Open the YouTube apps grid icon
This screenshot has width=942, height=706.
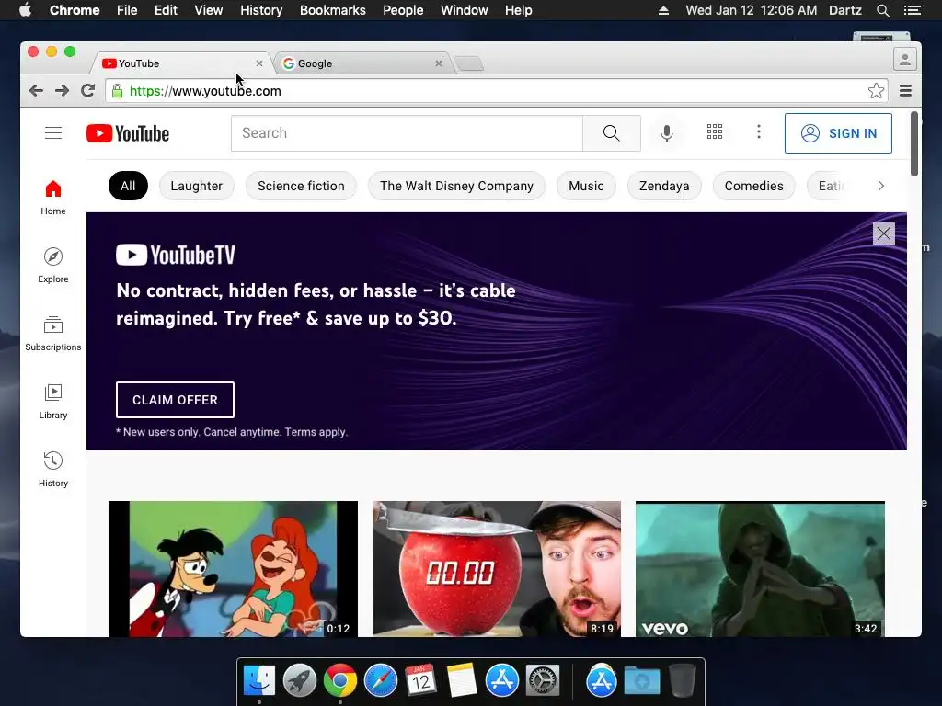point(714,132)
